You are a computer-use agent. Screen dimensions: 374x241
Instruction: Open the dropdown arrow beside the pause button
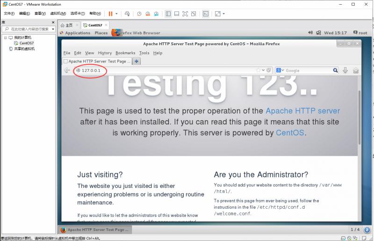116,14
